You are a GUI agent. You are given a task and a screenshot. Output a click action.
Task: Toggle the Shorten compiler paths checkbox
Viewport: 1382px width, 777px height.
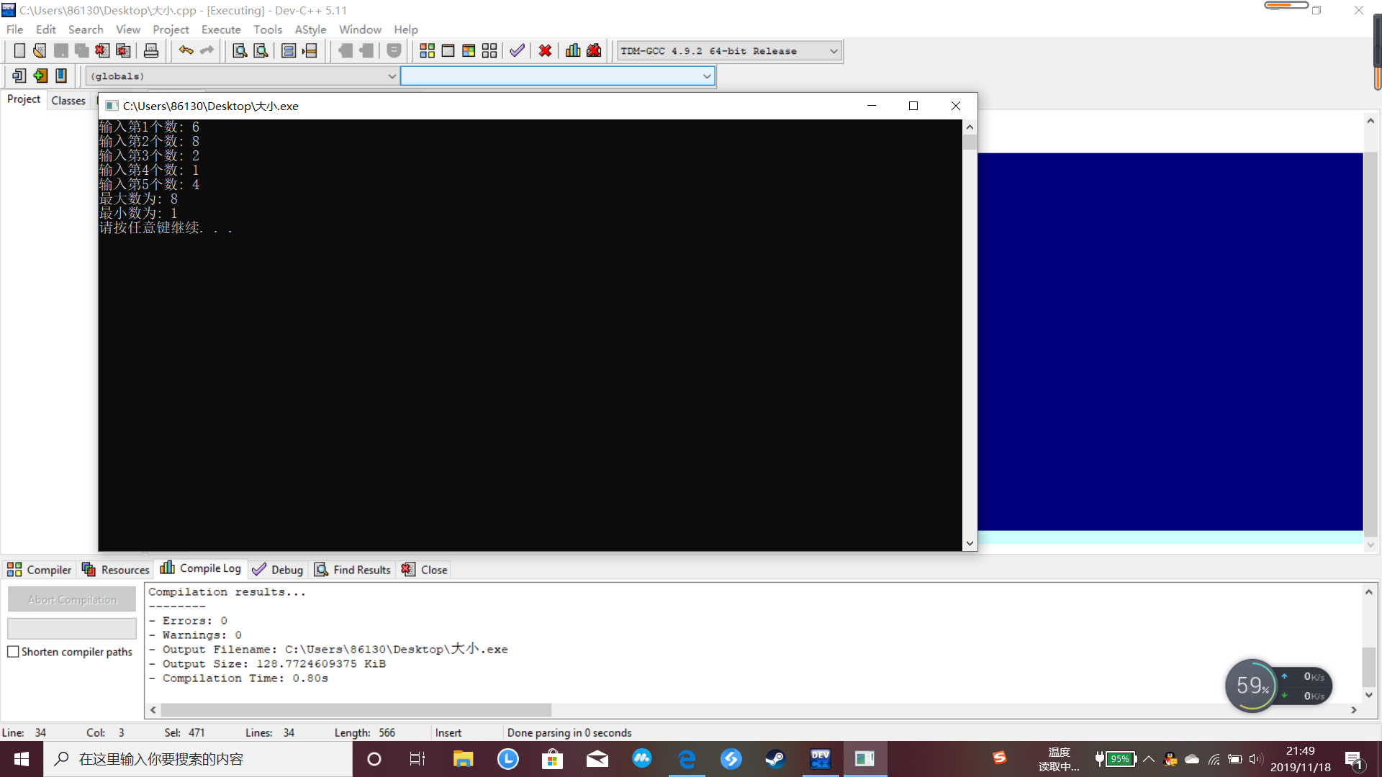coord(13,652)
